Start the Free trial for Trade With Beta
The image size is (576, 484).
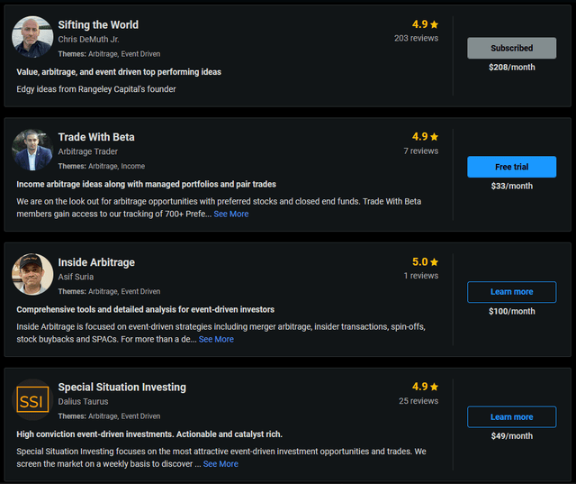pyautogui.click(x=511, y=167)
